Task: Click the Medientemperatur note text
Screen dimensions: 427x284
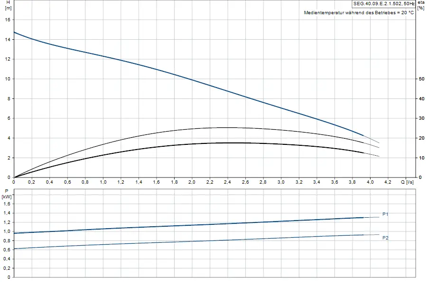Action: coord(359,12)
